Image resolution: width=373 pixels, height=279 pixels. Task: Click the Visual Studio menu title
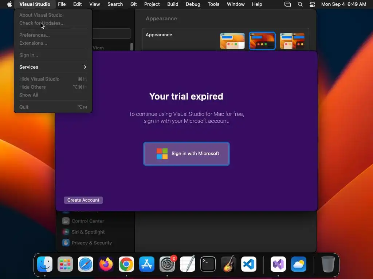35,4
